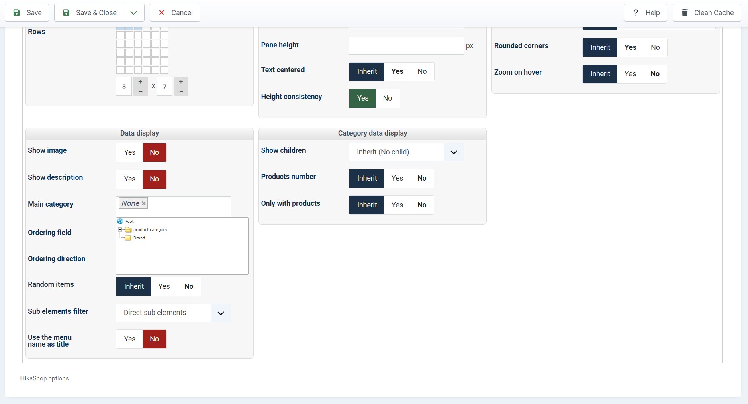Screen dimensions: 748x404
Task: Click the Root globe icon in category tree
Action: pos(120,221)
